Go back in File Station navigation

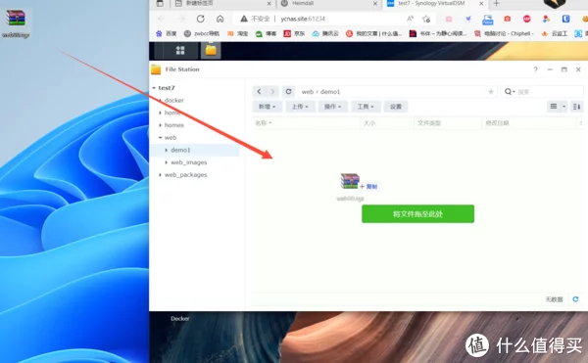[x=259, y=91]
